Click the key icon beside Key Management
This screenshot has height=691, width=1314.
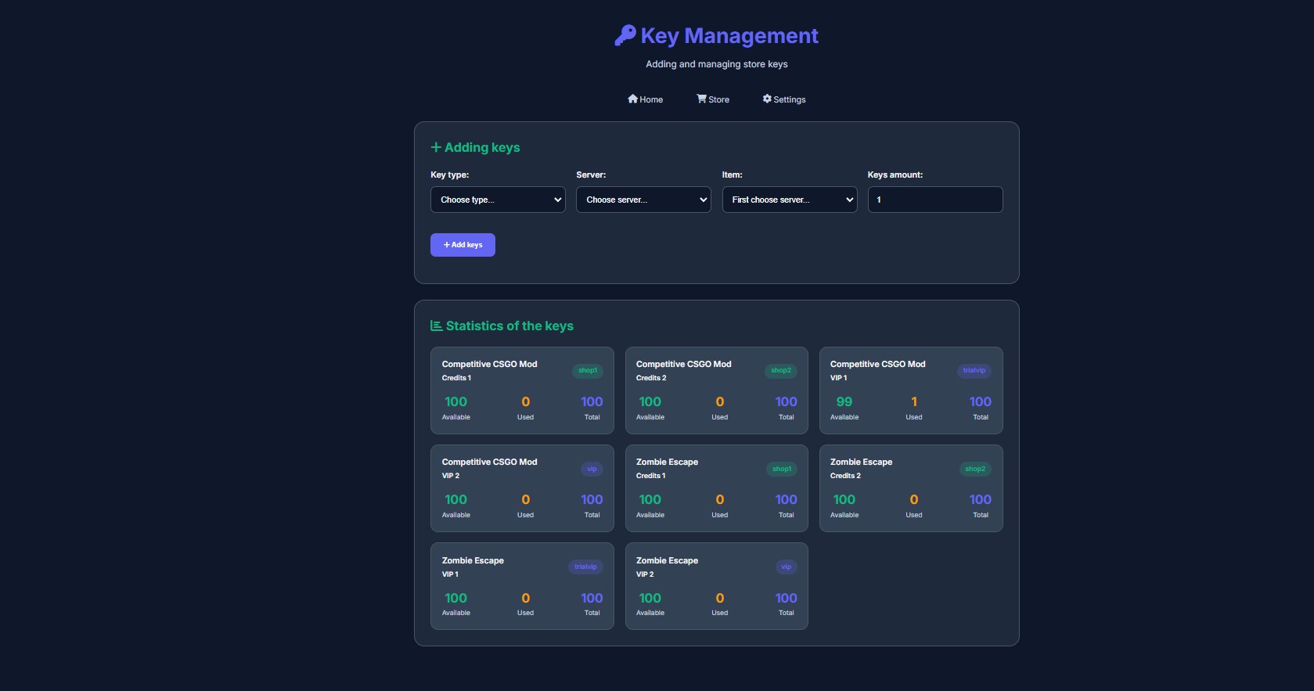(x=625, y=35)
